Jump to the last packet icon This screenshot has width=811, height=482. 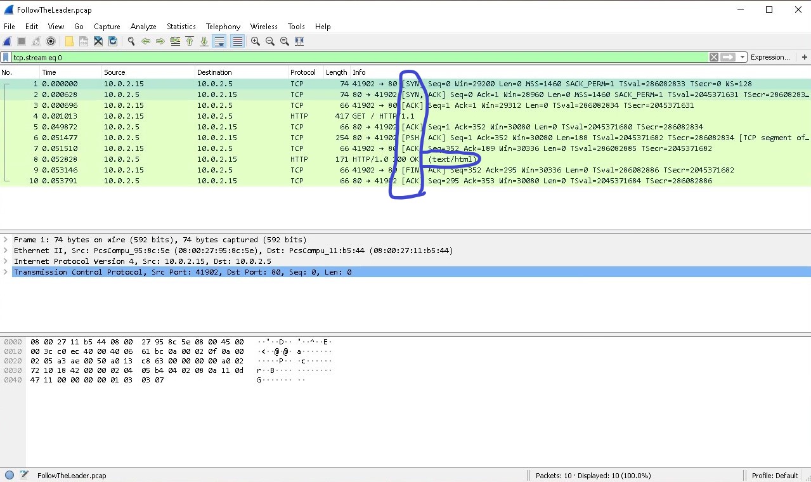click(x=204, y=41)
